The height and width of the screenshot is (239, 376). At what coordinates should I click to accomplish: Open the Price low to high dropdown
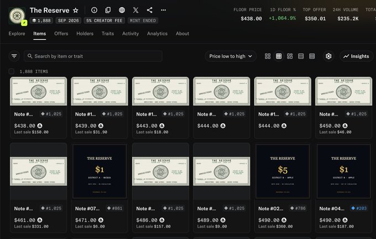tap(231, 56)
